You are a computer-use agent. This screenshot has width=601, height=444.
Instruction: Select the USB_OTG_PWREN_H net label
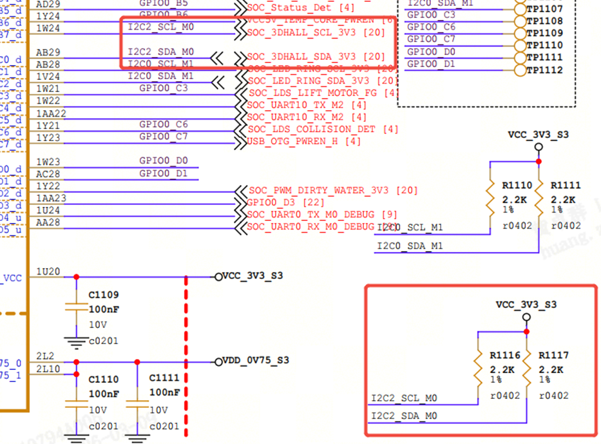tap(303, 142)
